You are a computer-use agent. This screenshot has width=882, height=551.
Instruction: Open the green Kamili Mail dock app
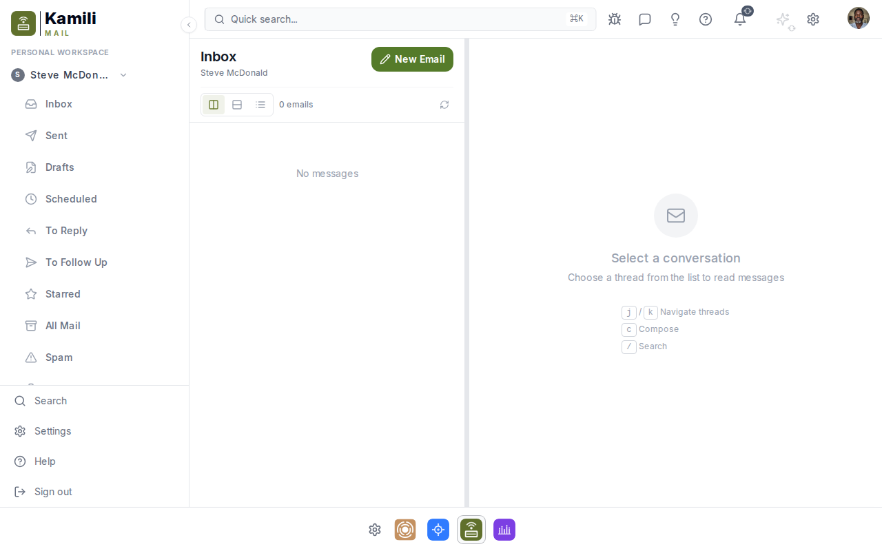coord(471,530)
